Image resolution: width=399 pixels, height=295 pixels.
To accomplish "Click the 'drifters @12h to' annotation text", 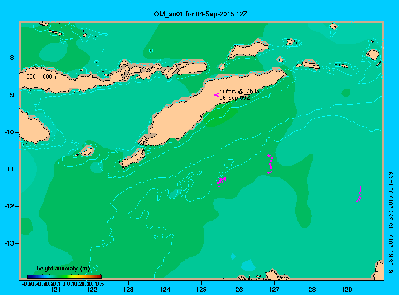I will tap(239, 92).
